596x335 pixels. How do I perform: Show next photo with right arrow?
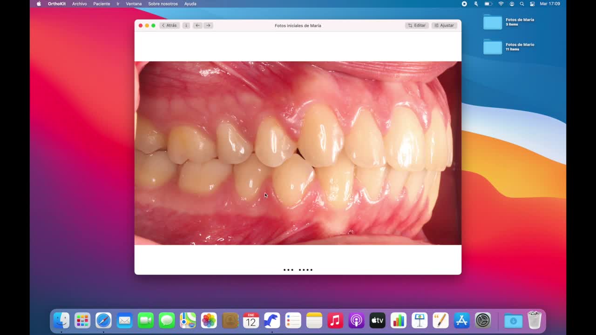pyautogui.click(x=208, y=26)
